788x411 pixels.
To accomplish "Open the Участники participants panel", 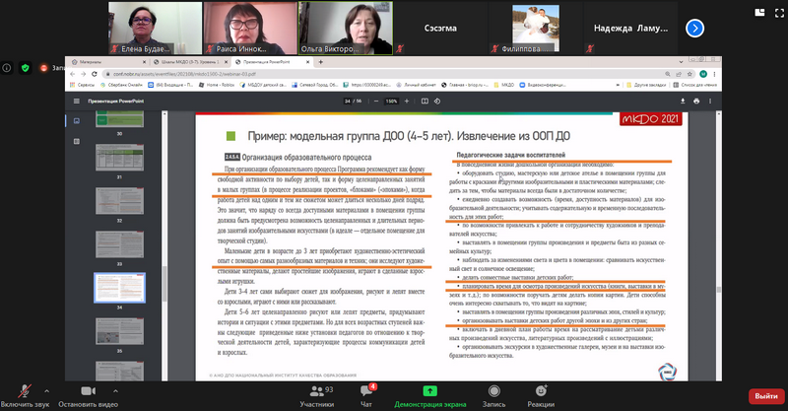I will click(x=316, y=392).
